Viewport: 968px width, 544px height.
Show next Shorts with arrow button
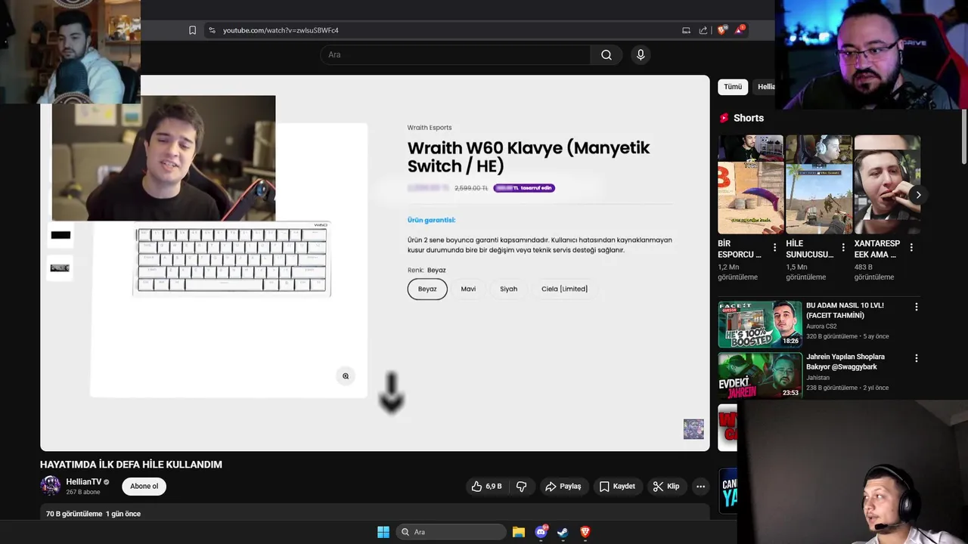pos(918,195)
